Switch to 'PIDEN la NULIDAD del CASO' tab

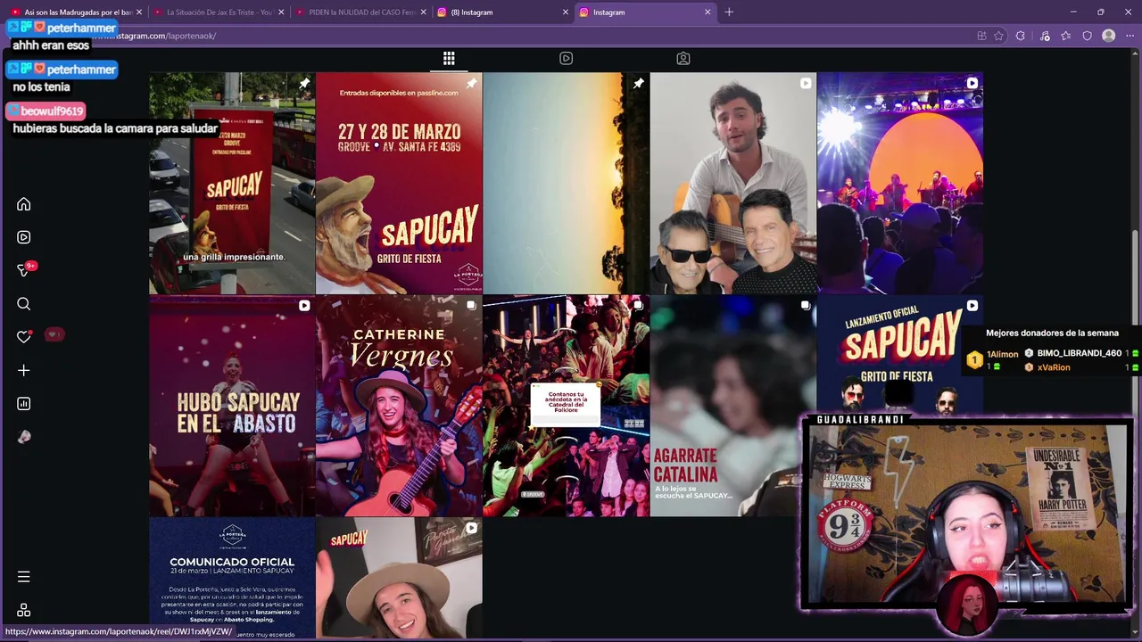[x=360, y=12]
